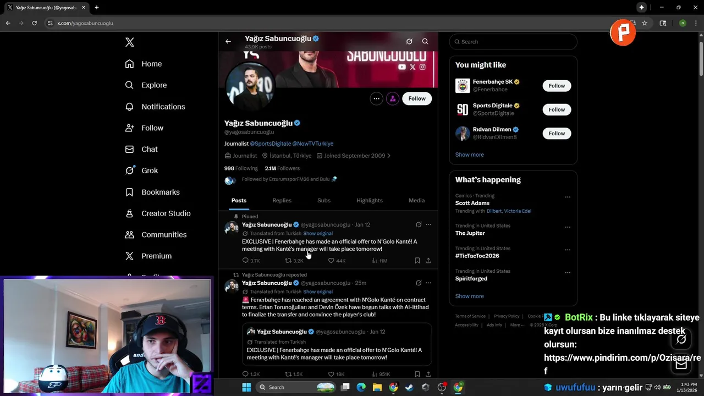Open a new Chrome tab
The image size is (704, 396).
[x=97, y=7]
